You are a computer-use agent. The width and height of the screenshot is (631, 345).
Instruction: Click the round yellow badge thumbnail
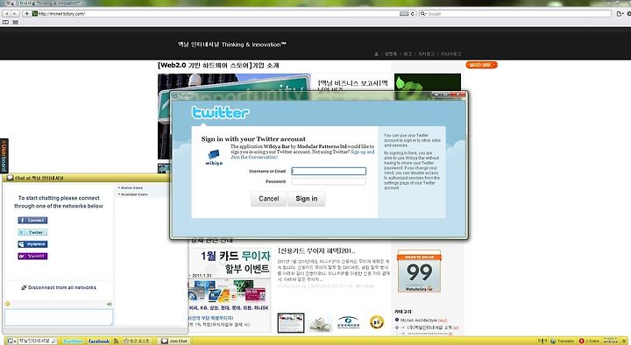coord(377,322)
